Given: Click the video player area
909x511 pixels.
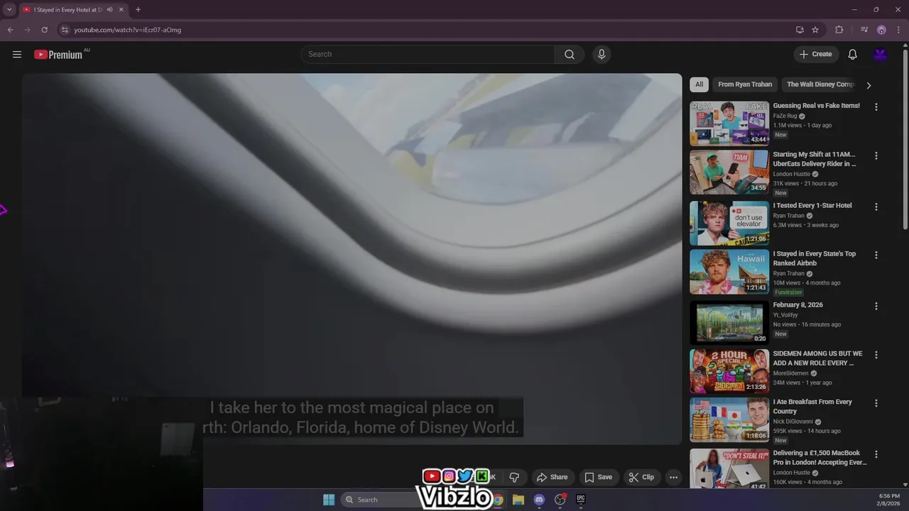Looking at the screenshot, I should pyautogui.click(x=352, y=258).
